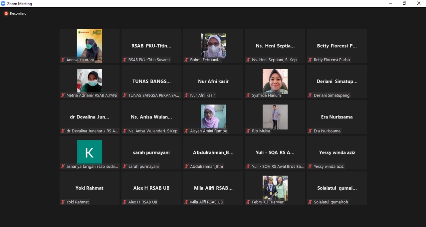Click the Zoom Meeting title bar logo
The image size is (426, 227).
tap(3, 3)
